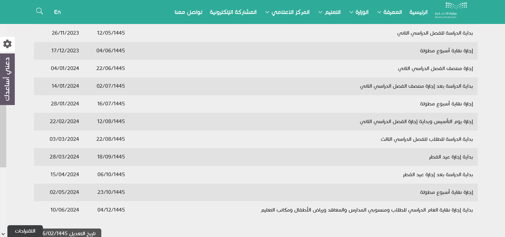
Task: Select row بداية إجازة نهاية العام الدراسي
Action: click(x=256, y=210)
